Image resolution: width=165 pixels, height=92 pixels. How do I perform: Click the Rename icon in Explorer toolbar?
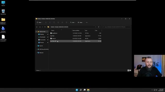pos(58,22)
